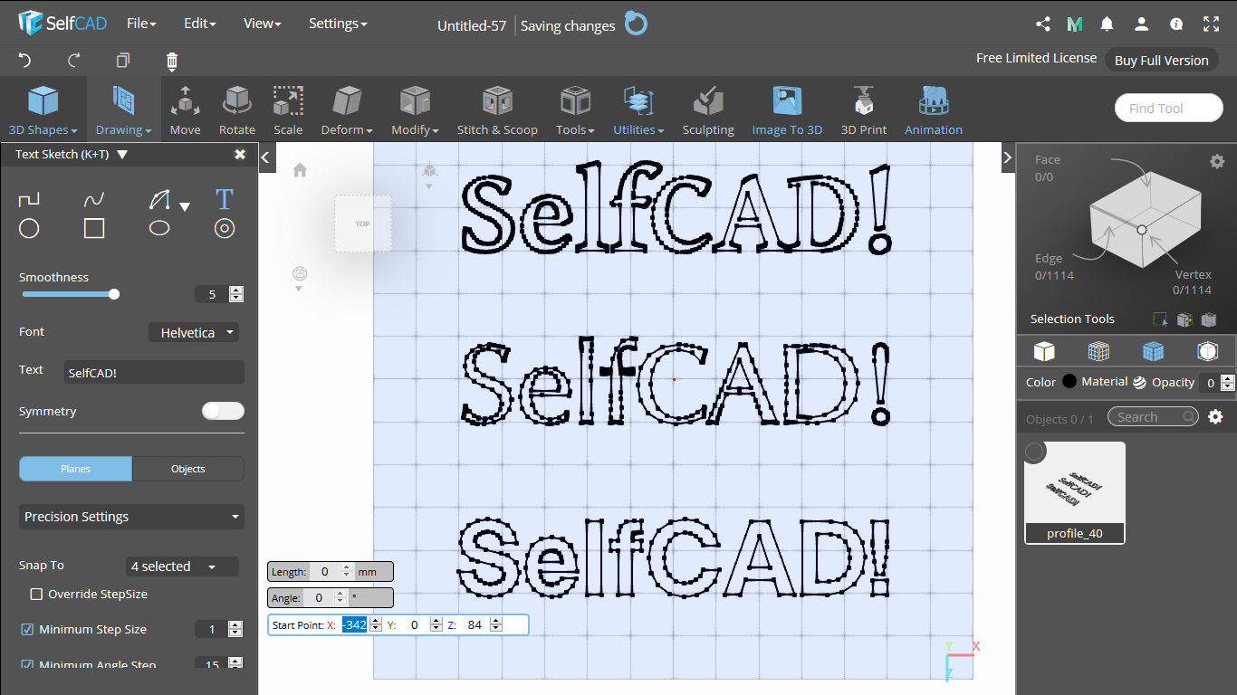Expand the Precision Settings dropdown

coord(132,517)
